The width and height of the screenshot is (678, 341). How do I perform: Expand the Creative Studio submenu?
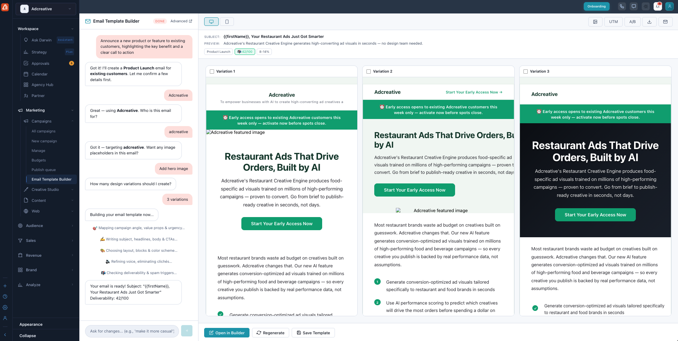(49, 189)
